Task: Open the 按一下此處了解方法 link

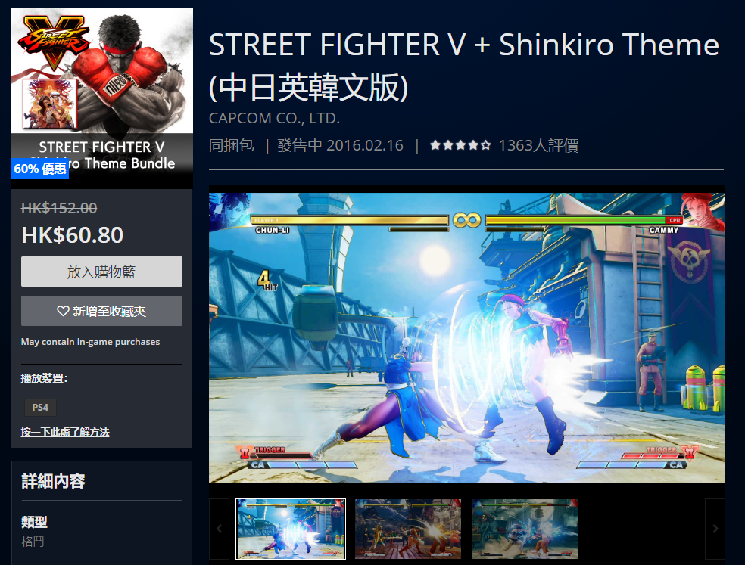Action: 65,432
